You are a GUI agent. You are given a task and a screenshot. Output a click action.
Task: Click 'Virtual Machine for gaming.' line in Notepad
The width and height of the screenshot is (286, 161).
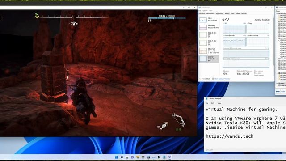241,109
